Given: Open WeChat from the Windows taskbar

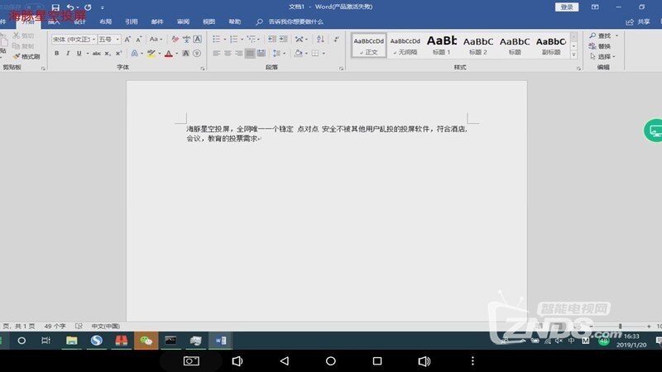Looking at the screenshot, I should click(146, 341).
